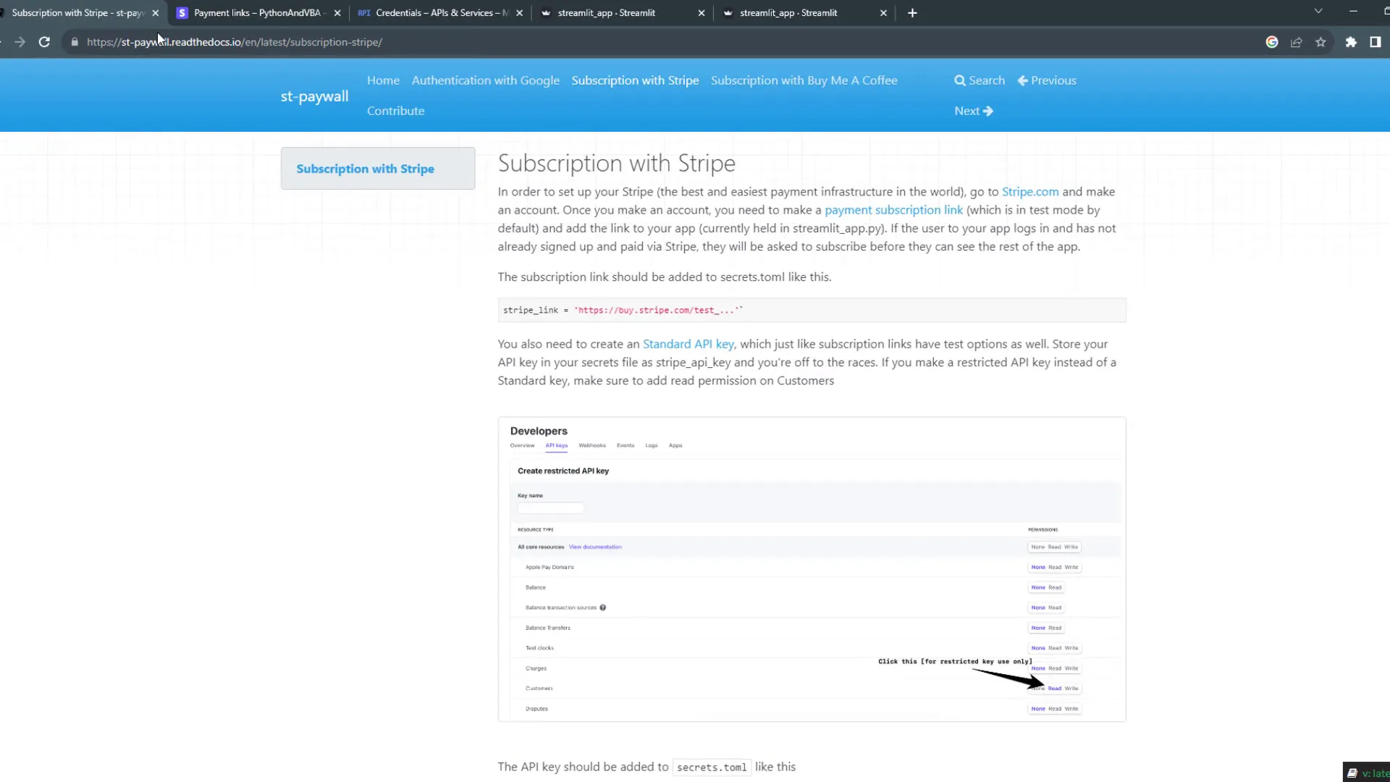Switch to the Payment links PythonAndVBA tab
Image resolution: width=1390 pixels, height=782 pixels.
pyautogui.click(x=257, y=12)
